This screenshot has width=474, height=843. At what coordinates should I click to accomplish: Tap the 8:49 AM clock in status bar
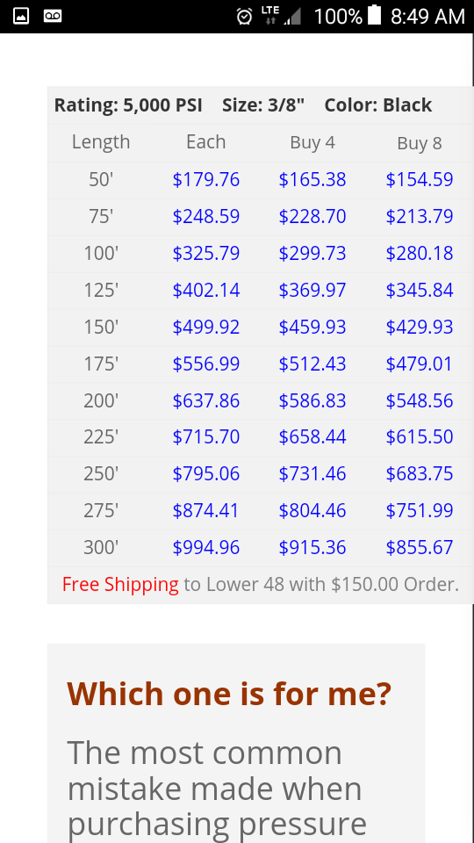coord(427,16)
